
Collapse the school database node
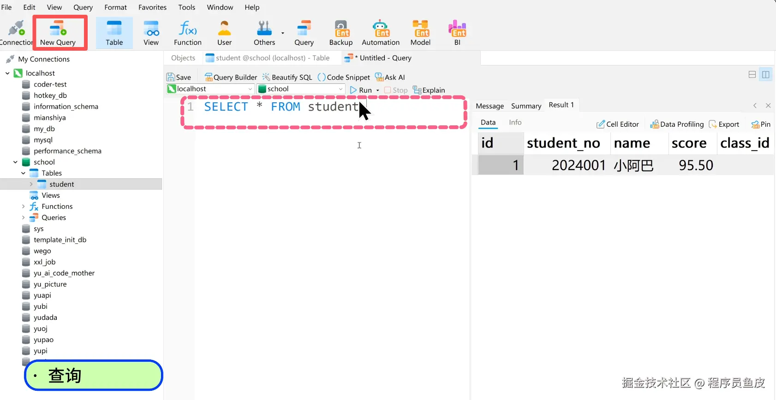15,162
